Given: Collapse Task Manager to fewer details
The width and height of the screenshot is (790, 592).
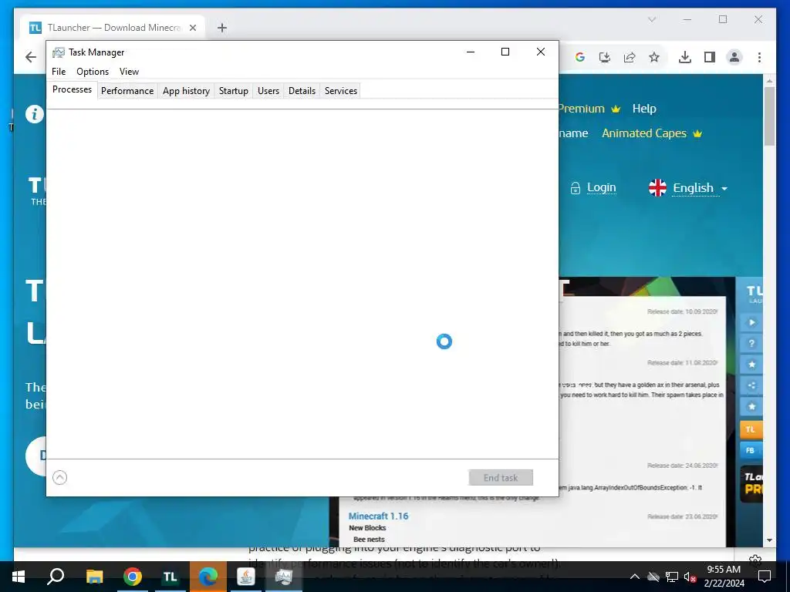Looking at the screenshot, I should coord(59,477).
